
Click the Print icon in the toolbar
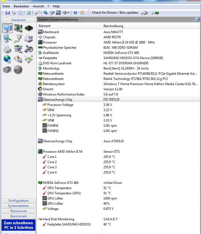(x=14, y=13)
